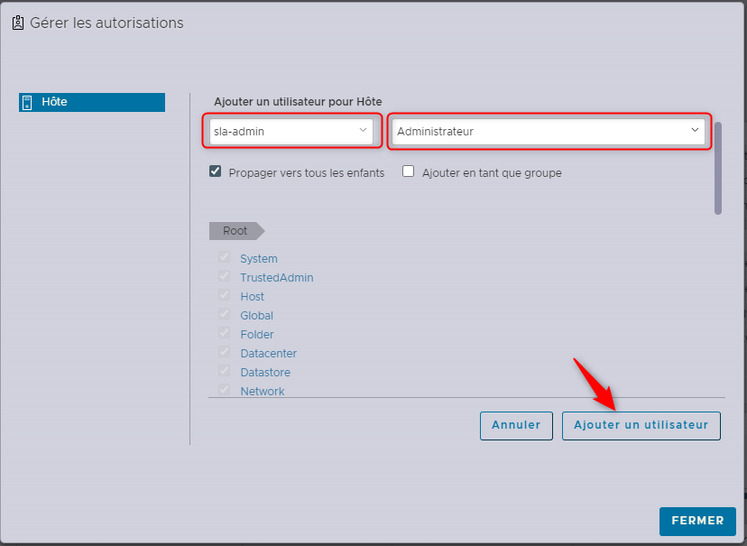This screenshot has height=546, width=747.
Task: Open the Administrateur role dropdown
Action: coord(549,131)
